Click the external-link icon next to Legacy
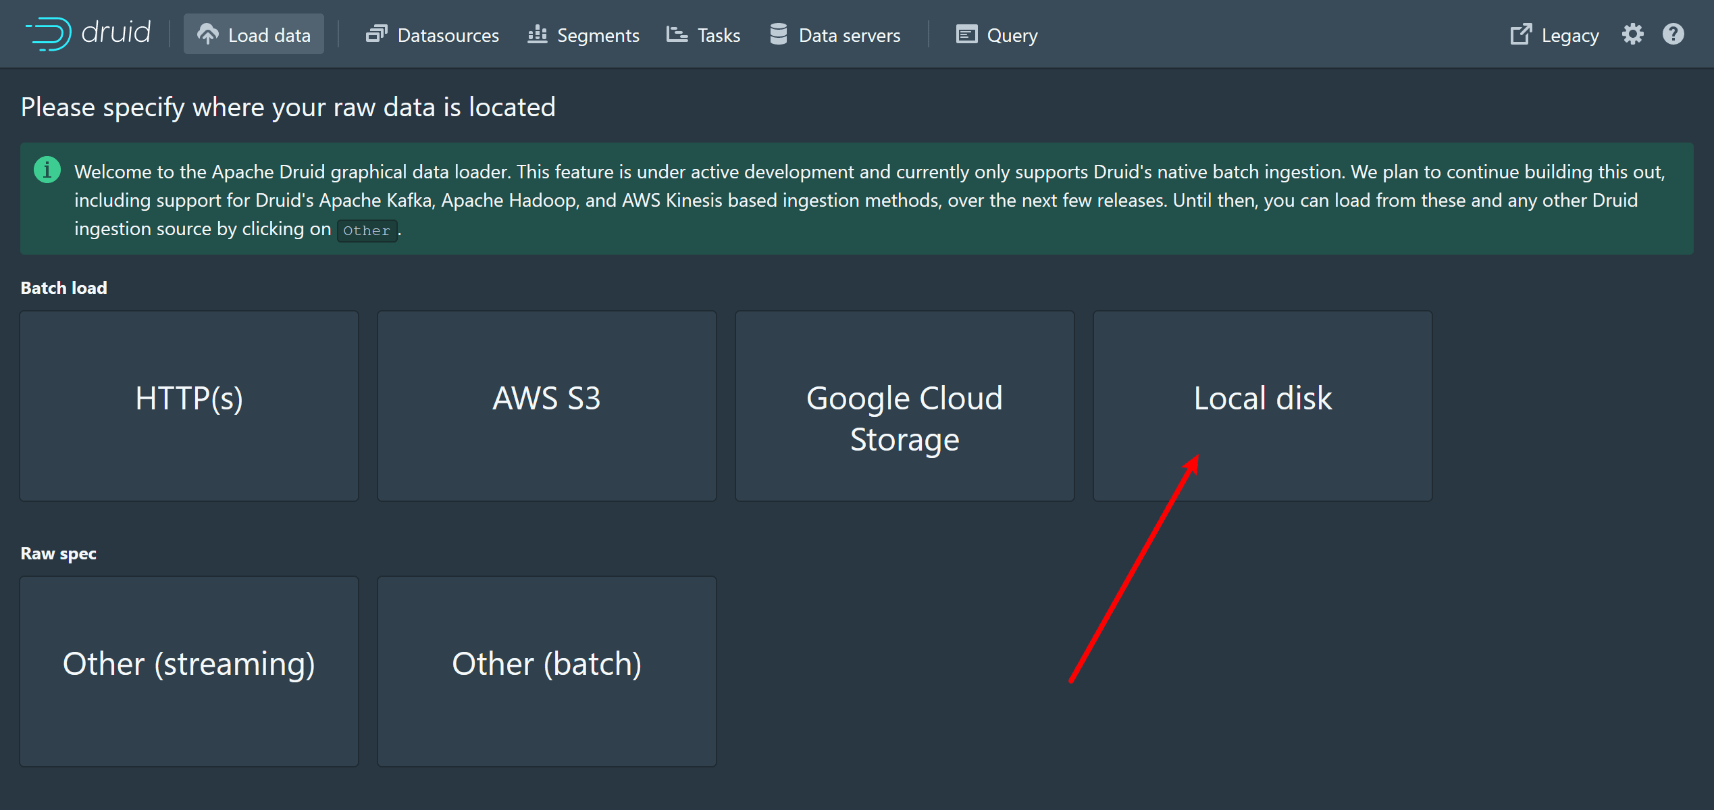 coord(1522,33)
